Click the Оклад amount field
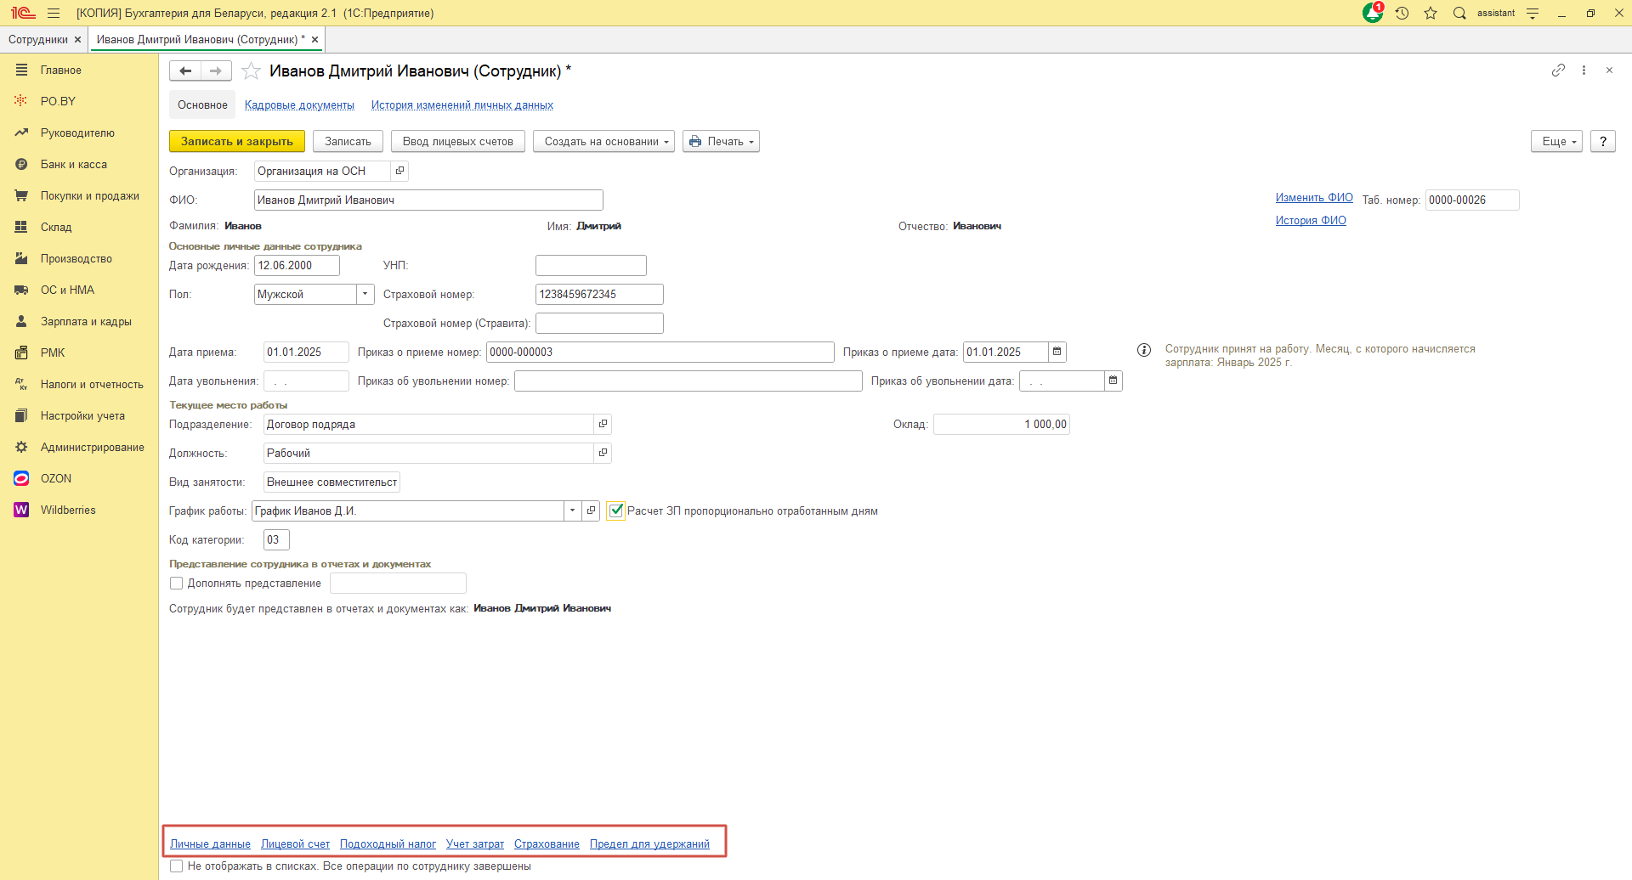Screen dimensions: 1632x880 pos(1000,425)
